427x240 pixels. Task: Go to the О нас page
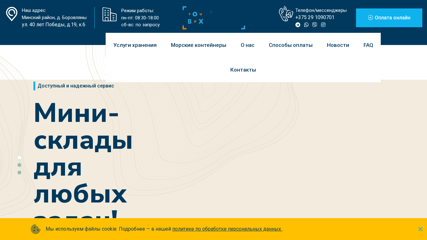tap(248, 45)
